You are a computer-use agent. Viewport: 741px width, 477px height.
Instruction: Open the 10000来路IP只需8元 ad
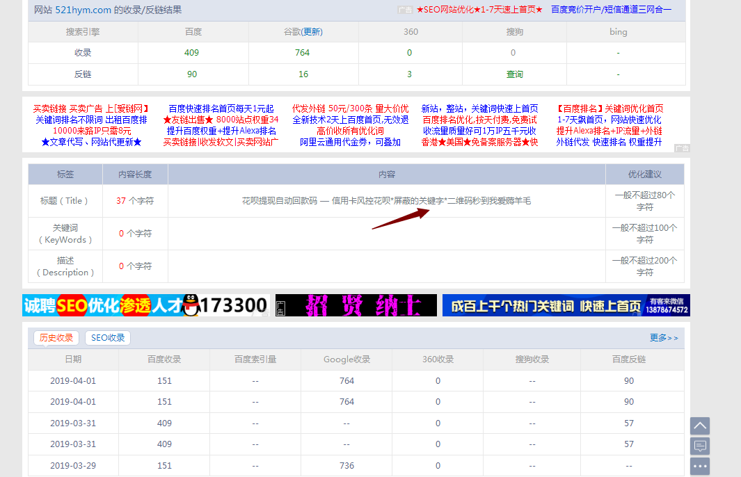[92, 131]
